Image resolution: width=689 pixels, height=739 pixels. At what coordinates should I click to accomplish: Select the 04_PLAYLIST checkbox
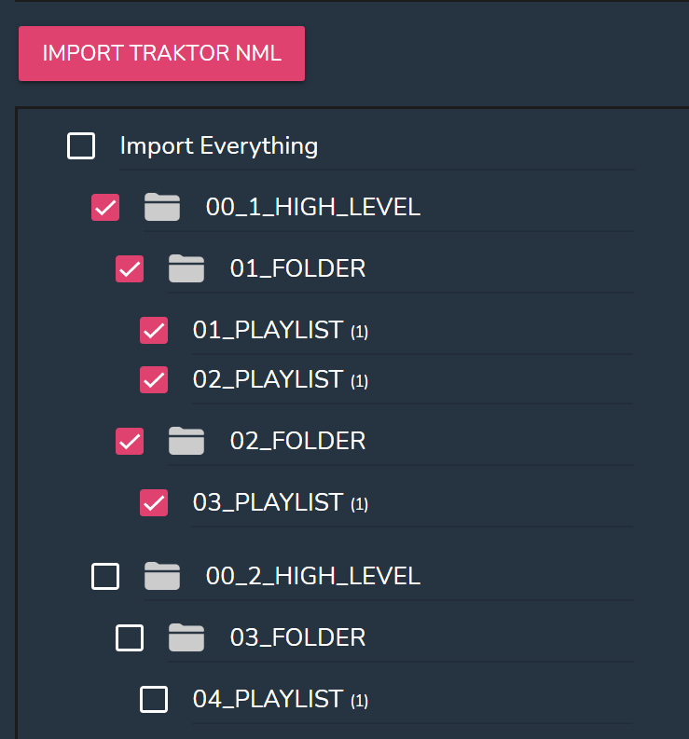(x=154, y=699)
